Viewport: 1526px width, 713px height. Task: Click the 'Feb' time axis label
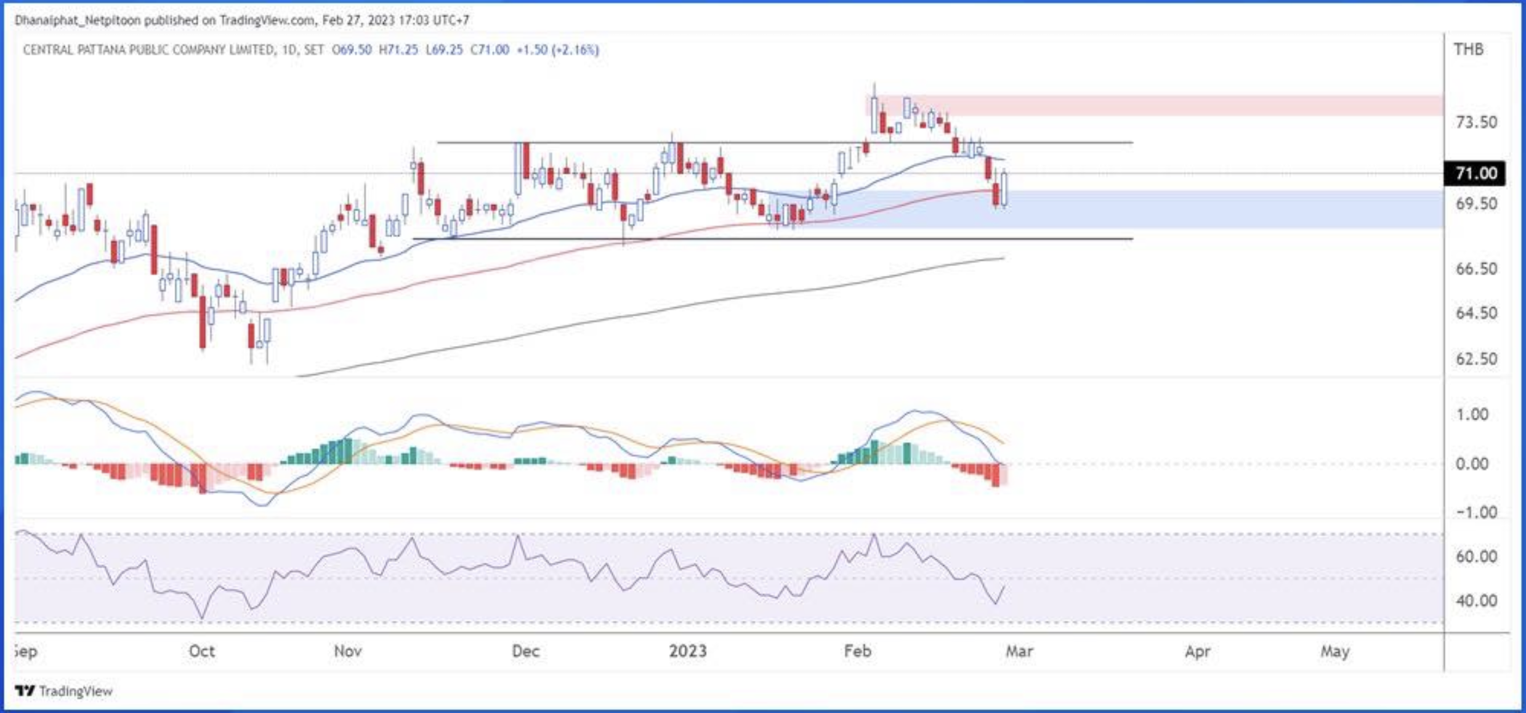tap(858, 651)
